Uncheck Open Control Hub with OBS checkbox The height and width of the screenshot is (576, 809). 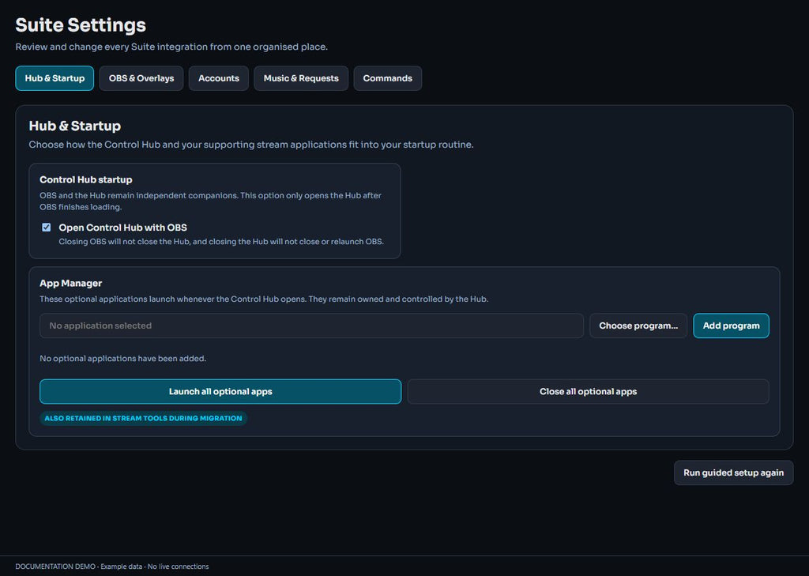tap(47, 227)
